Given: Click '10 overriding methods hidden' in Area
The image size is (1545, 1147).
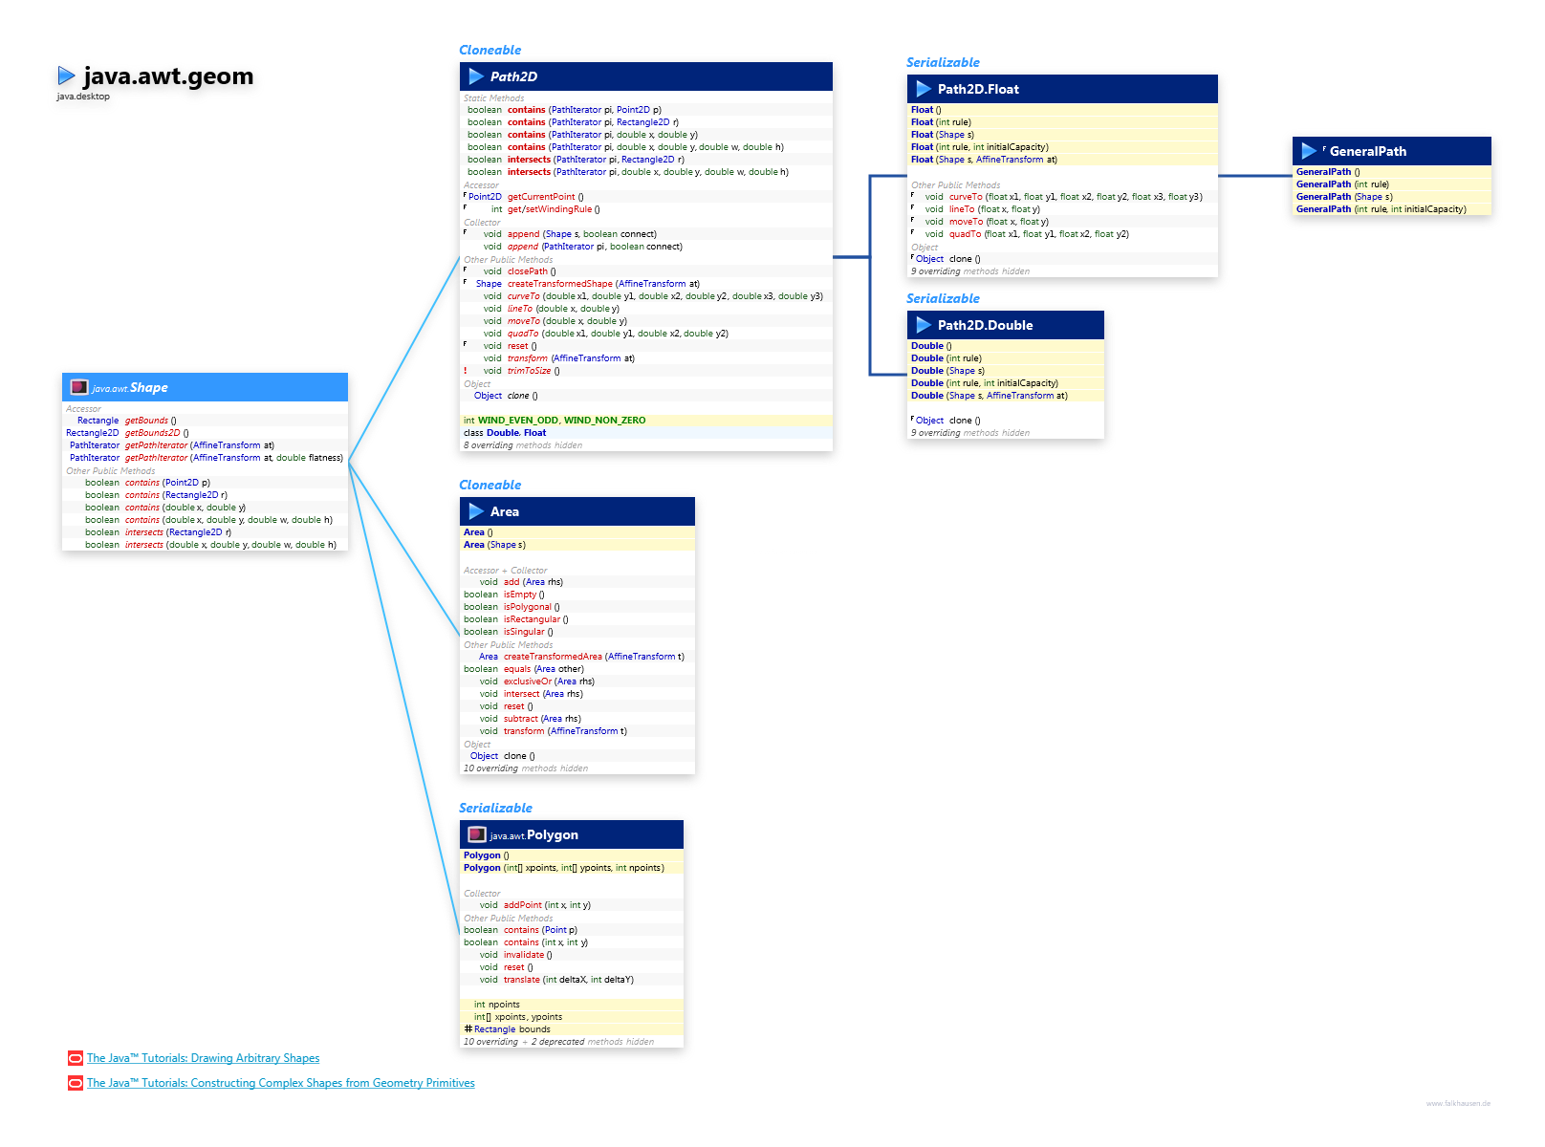Looking at the screenshot, I should point(526,768).
